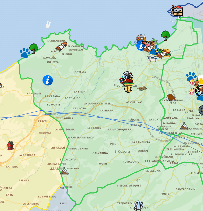This screenshot has width=203, height=211.
Task: Click the gazebo pavilion marker on the coast
Action: [x=177, y=10]
